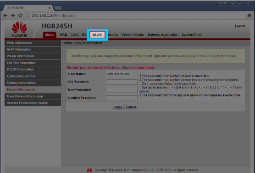255x173 pixels.
Task: Click the Guest profile button
Action: pos(222,3)
